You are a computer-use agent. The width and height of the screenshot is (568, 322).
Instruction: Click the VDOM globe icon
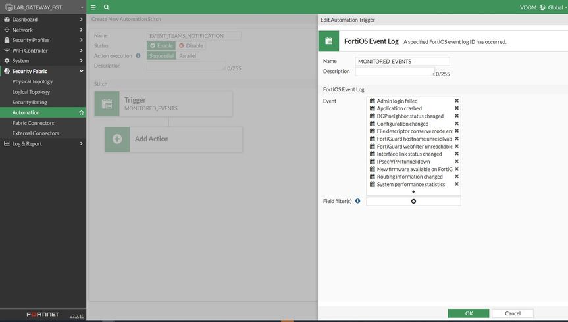(x=542, y=7)
